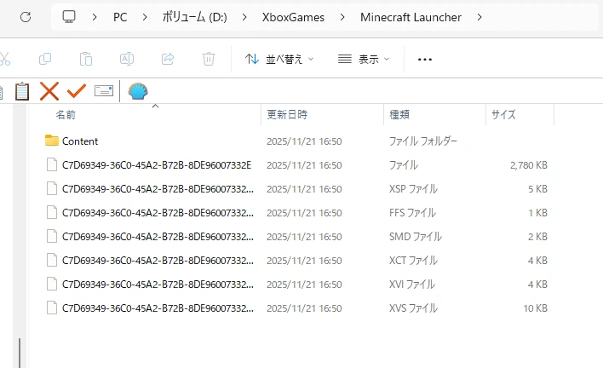The width and height of the screenshot is (603, 368).
Task: Click file icon of the XVI file
Action: coord(52,284)
